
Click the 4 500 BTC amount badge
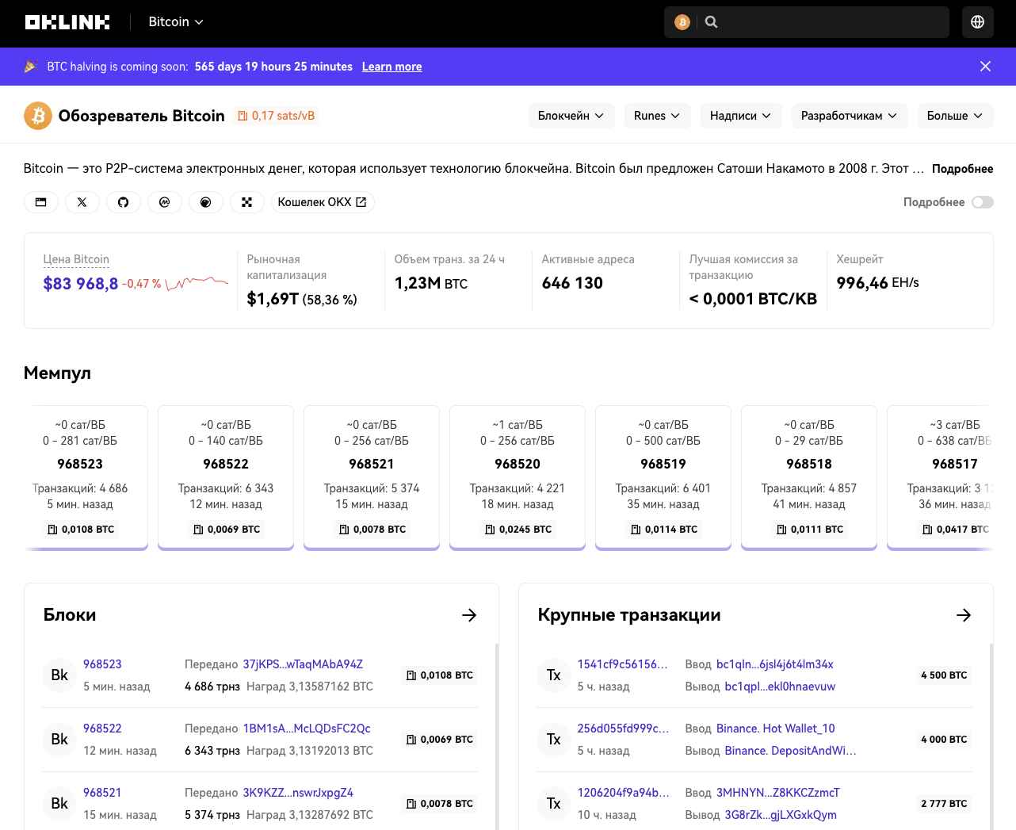944,675
